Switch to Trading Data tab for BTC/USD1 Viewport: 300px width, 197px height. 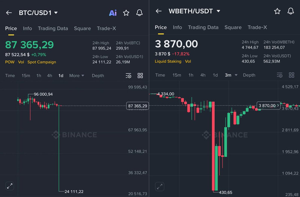(53, 28)
